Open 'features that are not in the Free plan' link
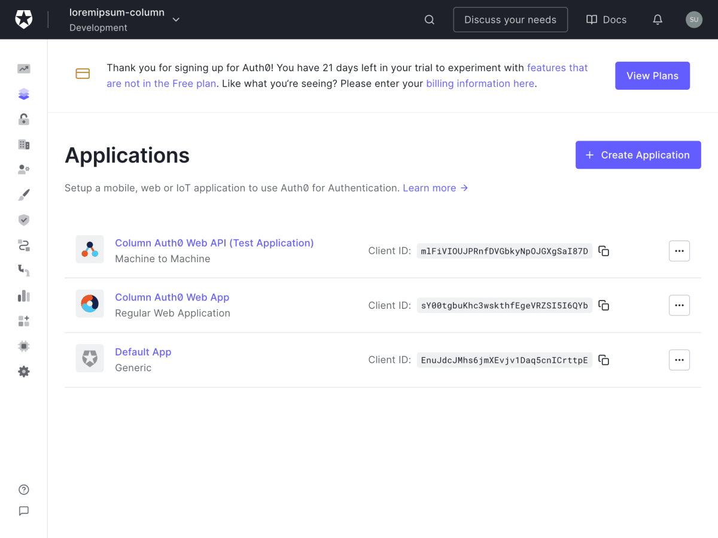 coord(348,75)
